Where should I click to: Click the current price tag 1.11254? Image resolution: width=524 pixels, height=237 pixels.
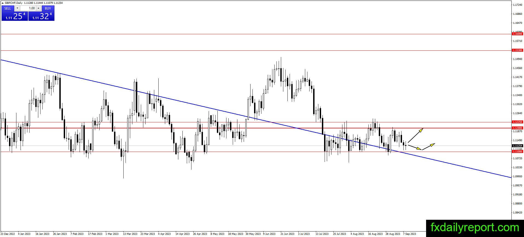tap(517, 146)
